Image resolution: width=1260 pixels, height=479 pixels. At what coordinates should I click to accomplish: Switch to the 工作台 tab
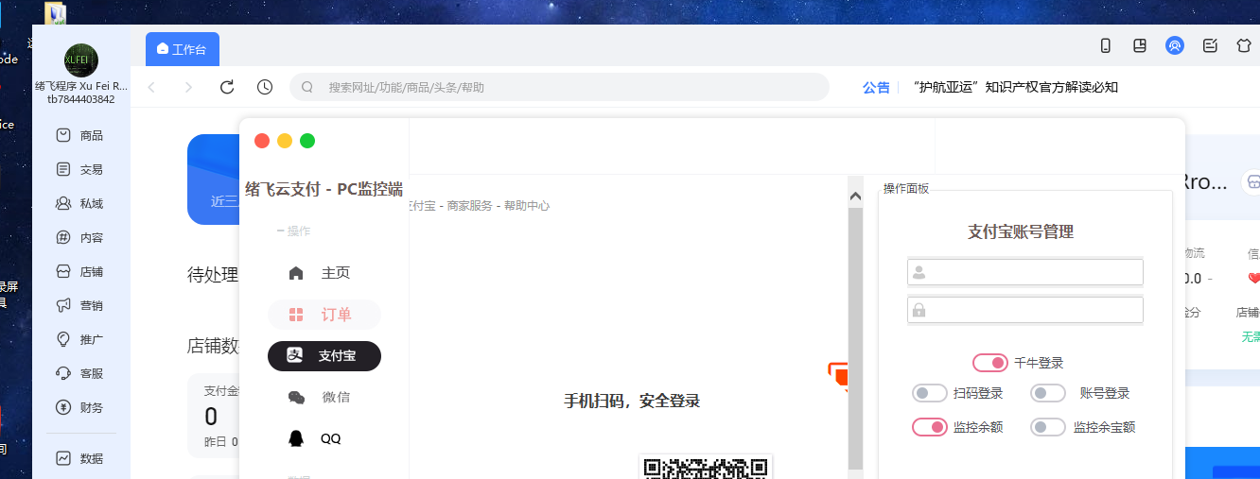pos(183,49)
